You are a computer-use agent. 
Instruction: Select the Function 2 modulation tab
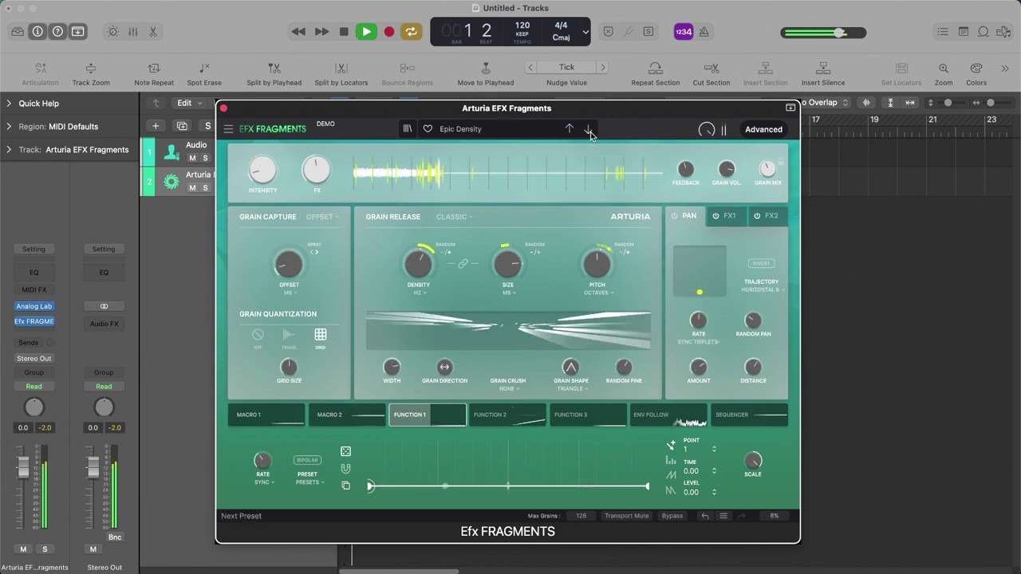point(508,415)
